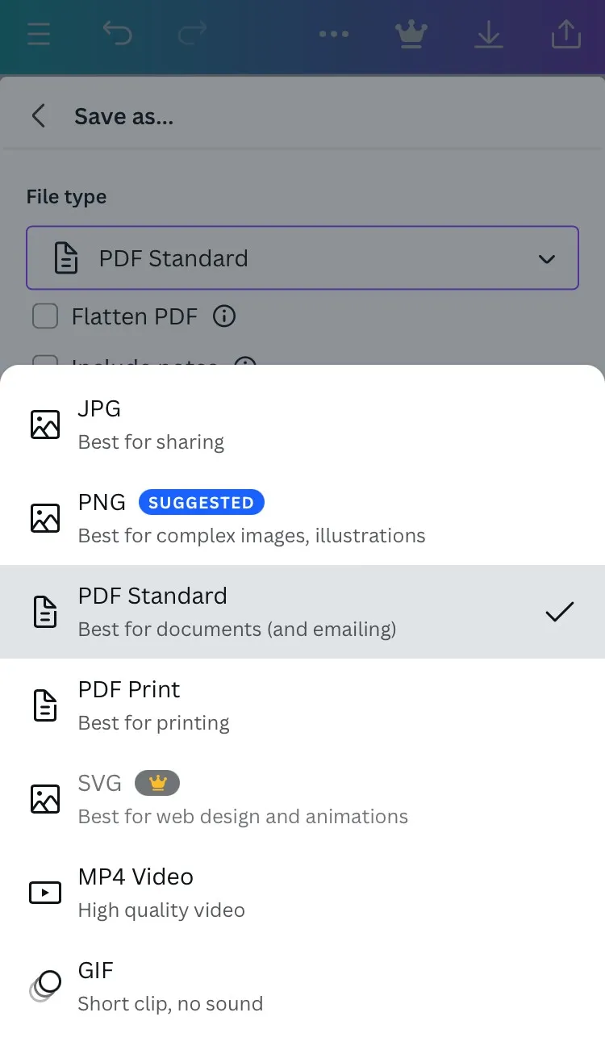
Task: Select JPG as the file type
Action: [302, 424]
